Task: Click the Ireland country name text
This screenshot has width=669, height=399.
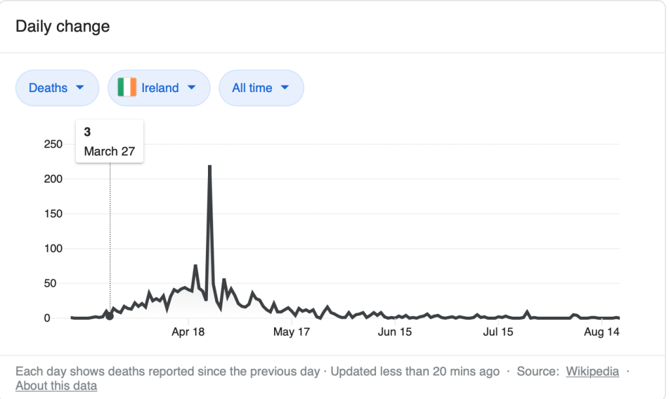Action: tap(160, 88)
